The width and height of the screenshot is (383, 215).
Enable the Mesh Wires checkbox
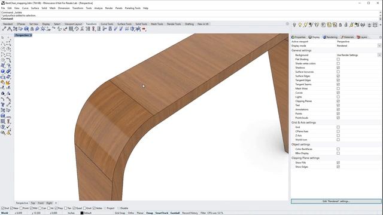click(338, 88)
